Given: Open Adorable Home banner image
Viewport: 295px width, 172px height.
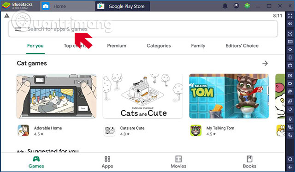Looking at the screenshot, I should (x=56, y=96).
